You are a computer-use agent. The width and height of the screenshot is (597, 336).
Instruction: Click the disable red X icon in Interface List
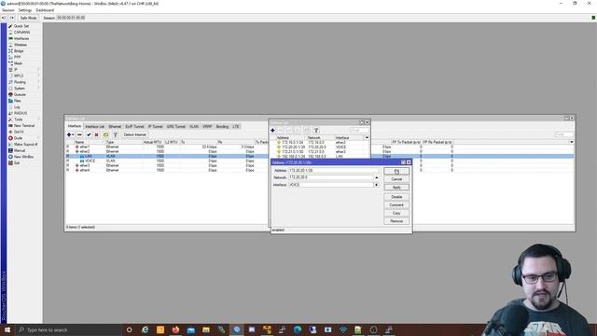[x=97, y=134]
